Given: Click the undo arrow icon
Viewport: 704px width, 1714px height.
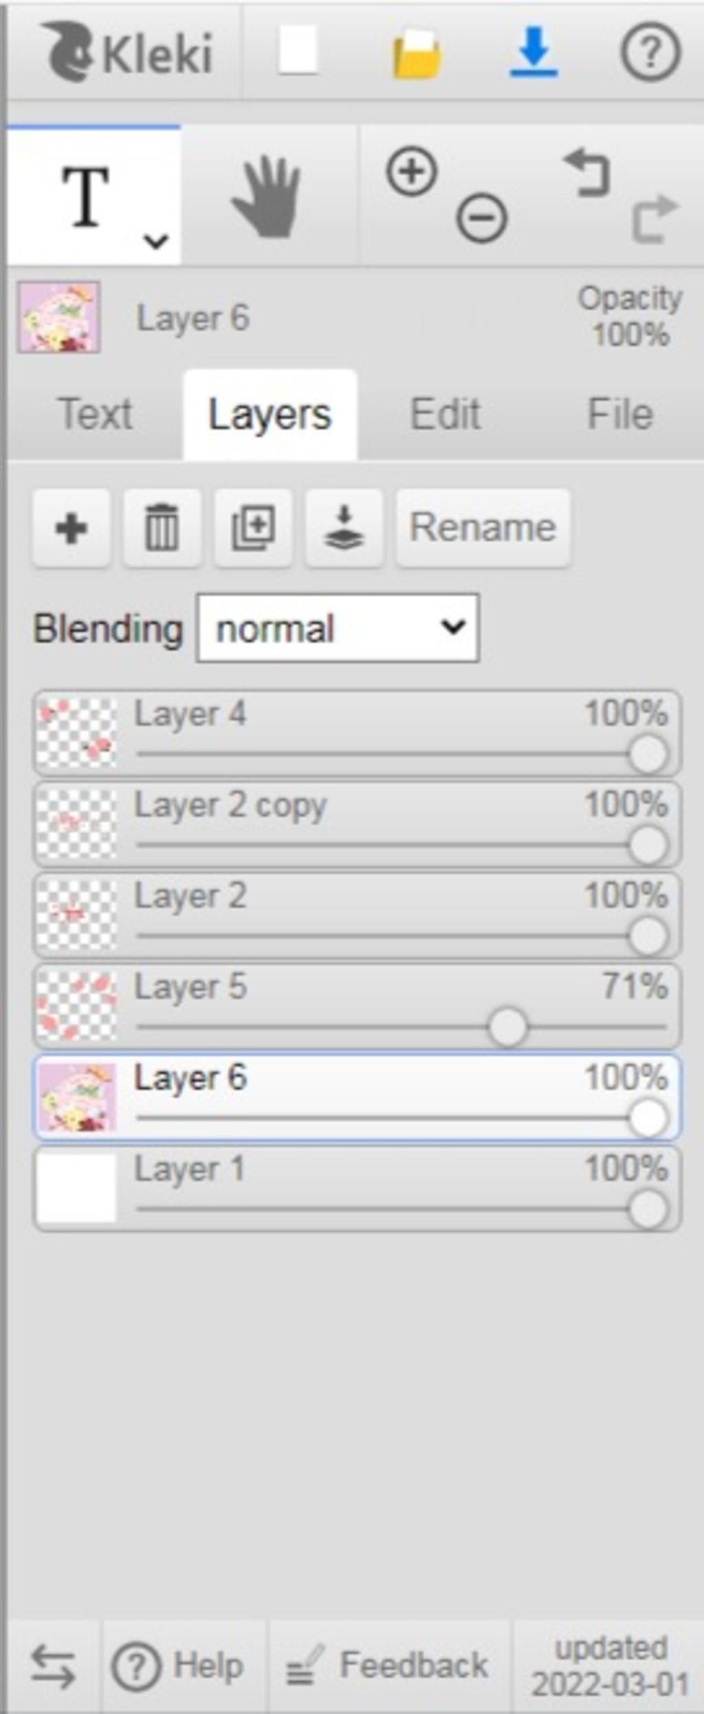Looking at the screenshot, I should (x=588, y=173).
